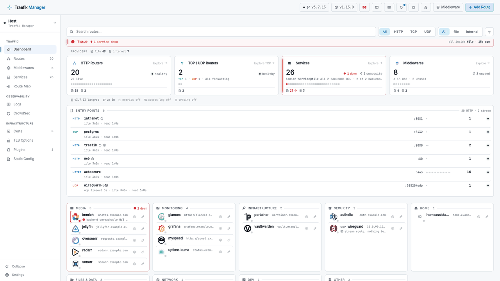Open Static Config in sidebar

click(x=30, y=159)
